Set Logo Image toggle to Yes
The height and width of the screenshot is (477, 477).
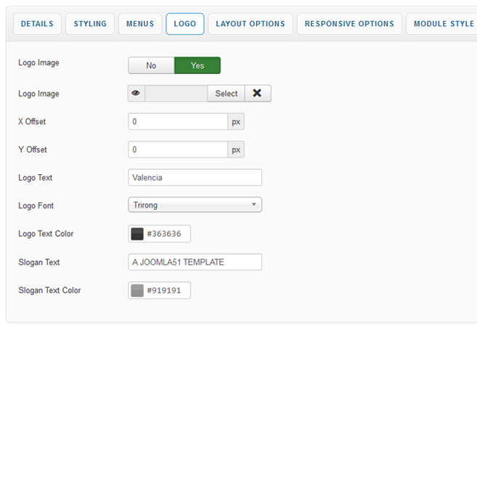click(197, 65)
